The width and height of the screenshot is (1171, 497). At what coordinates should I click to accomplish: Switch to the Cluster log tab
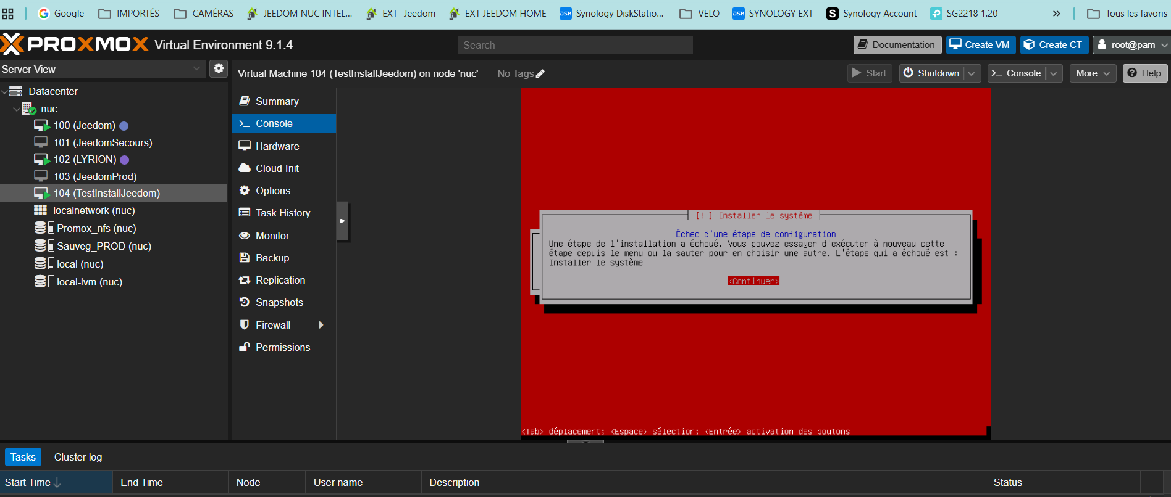point(78,457)
